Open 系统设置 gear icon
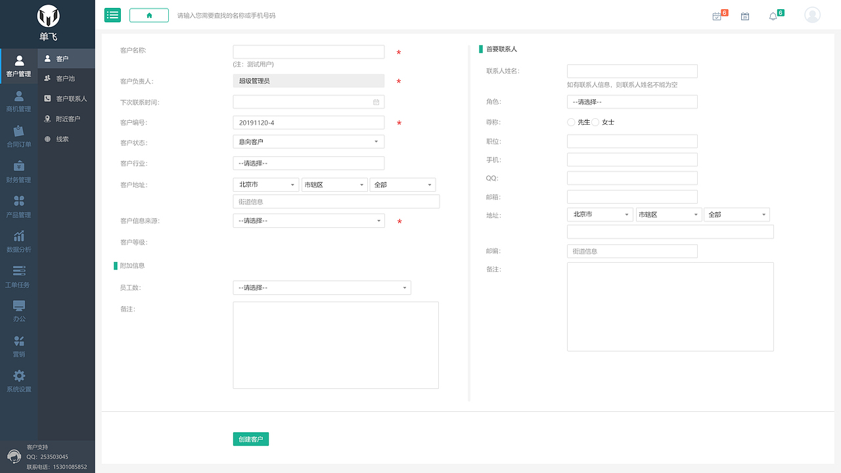Image resolution: width=841 pixels, height=473 pixels. (x=19, y=376)
